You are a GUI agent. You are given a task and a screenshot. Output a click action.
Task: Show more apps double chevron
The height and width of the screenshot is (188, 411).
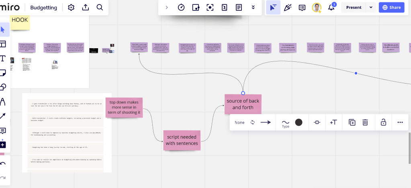[253, 7]
